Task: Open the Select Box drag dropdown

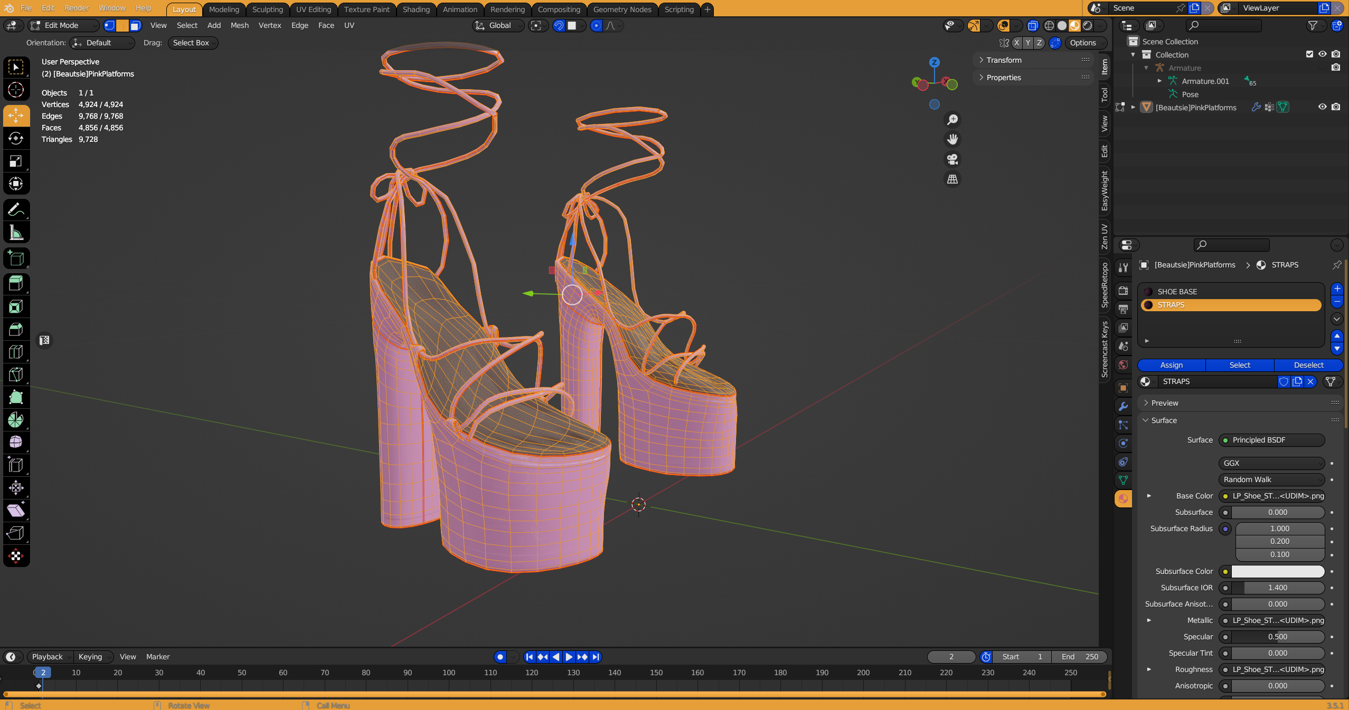Action: [193, 43]
